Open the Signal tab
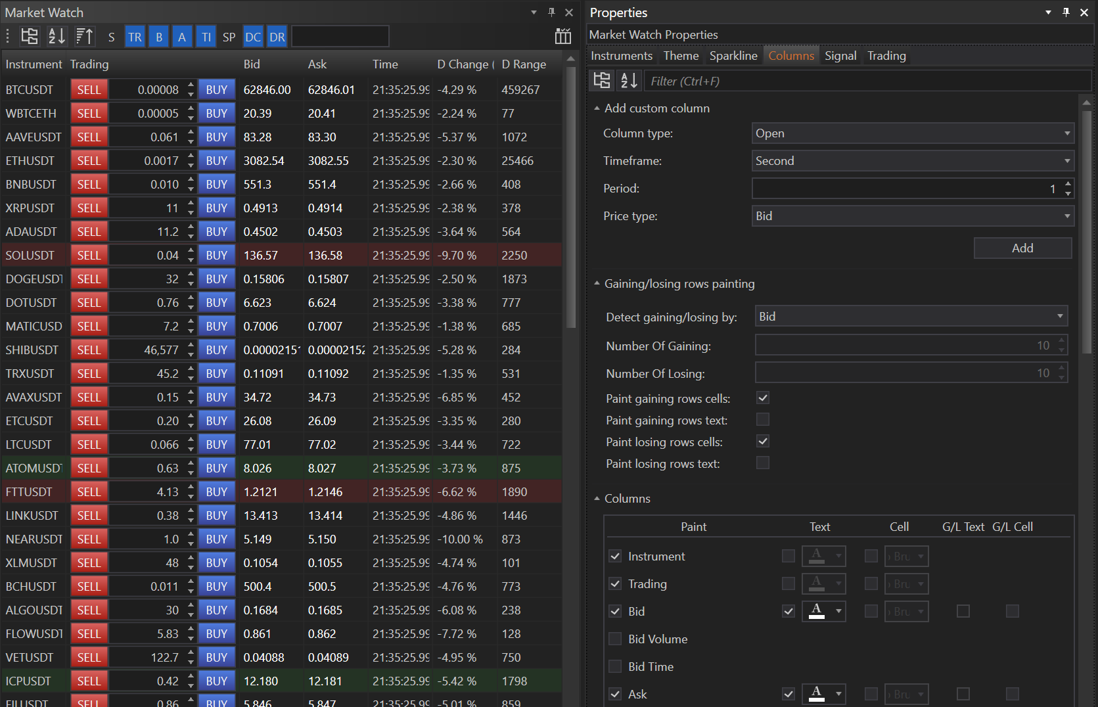Image resolution: width=1098 pixels, height=707 pixels. (840, 56)
